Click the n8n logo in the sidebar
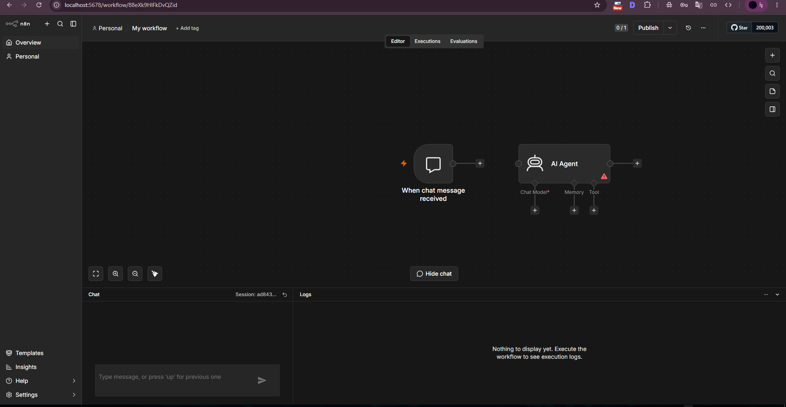Viewport: 786px width, 407px height. pyautogui.click(x=18, y=24)
